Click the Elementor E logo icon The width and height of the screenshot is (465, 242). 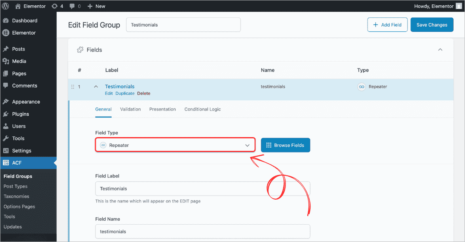[6, 33]
